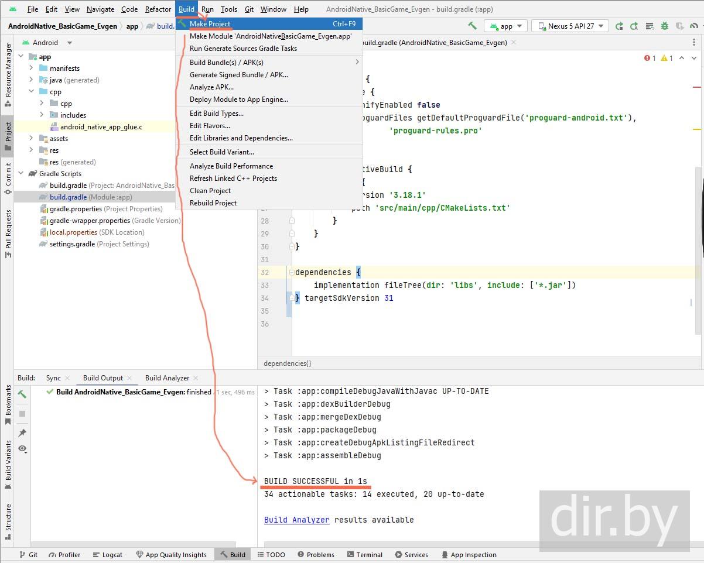The image size is (704, 563).
Task: Click the hammer rebuild icon in Build panel
Action: click(x=22, y=394)
